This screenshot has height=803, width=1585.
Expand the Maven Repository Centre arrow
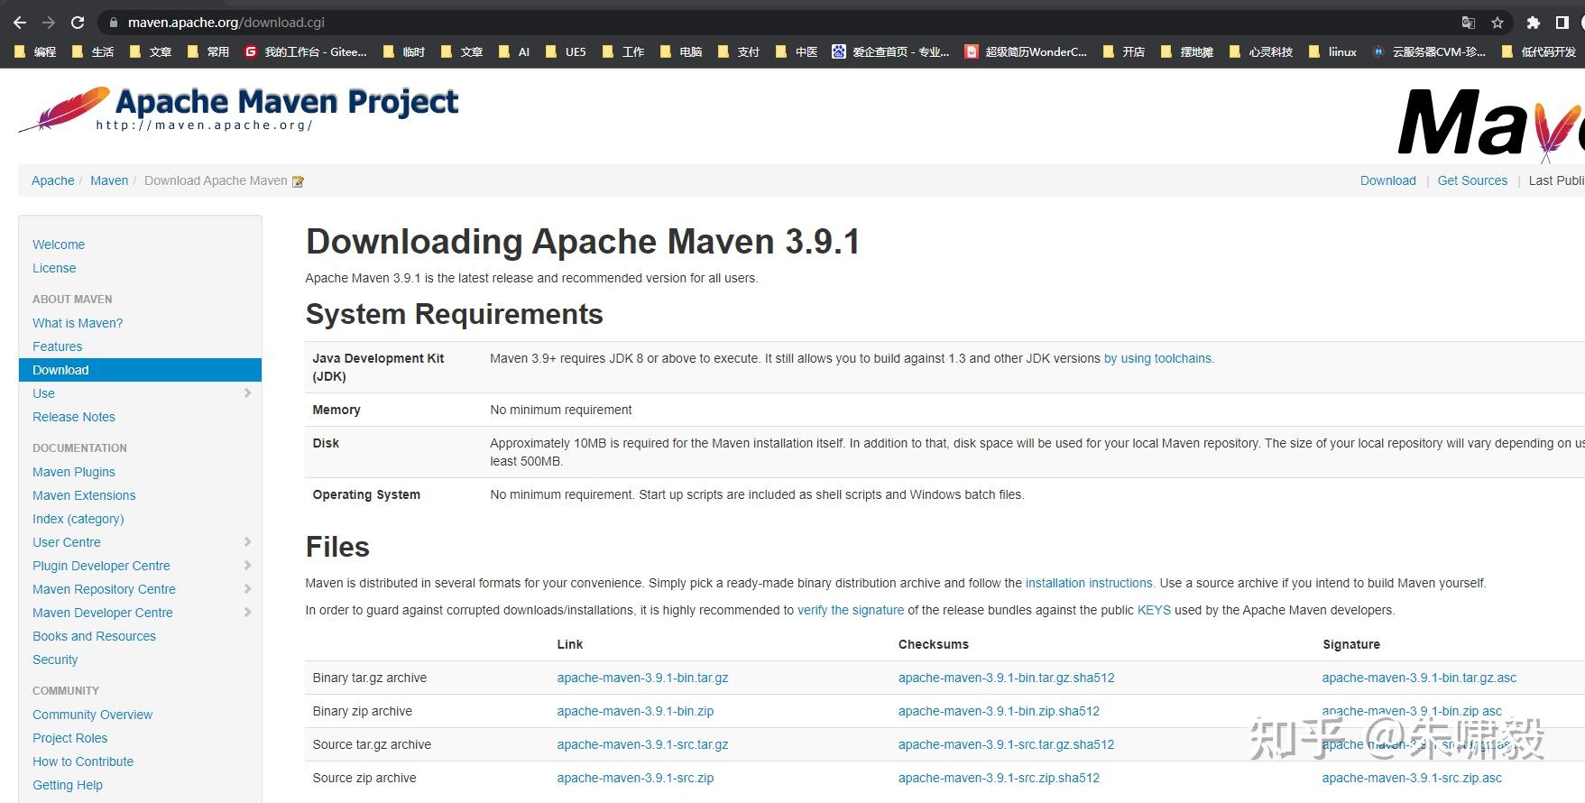[247, 589]
